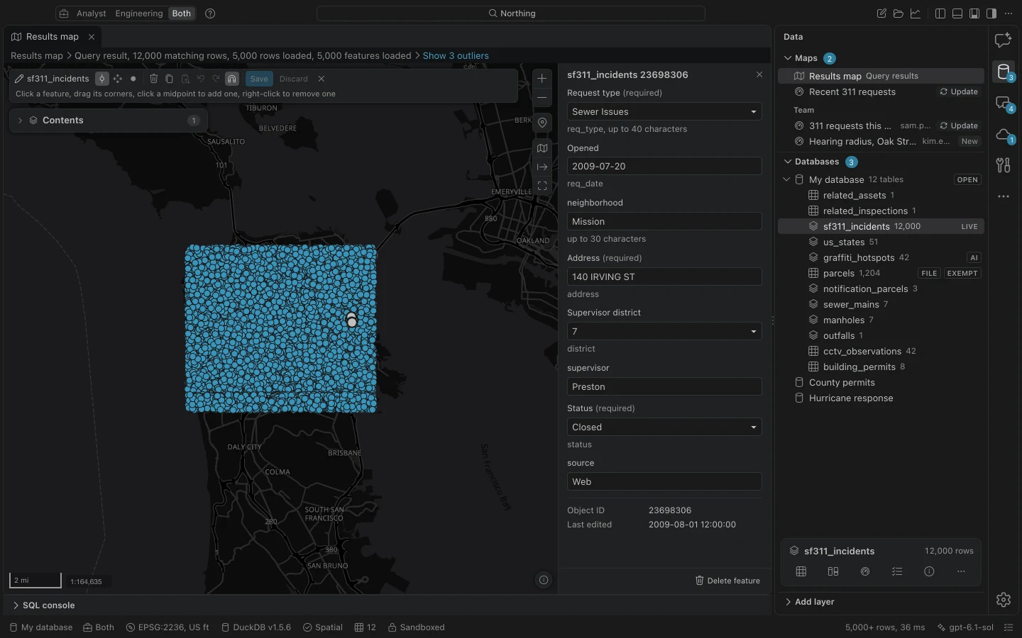Zoom in on the map

click(542, 79)
